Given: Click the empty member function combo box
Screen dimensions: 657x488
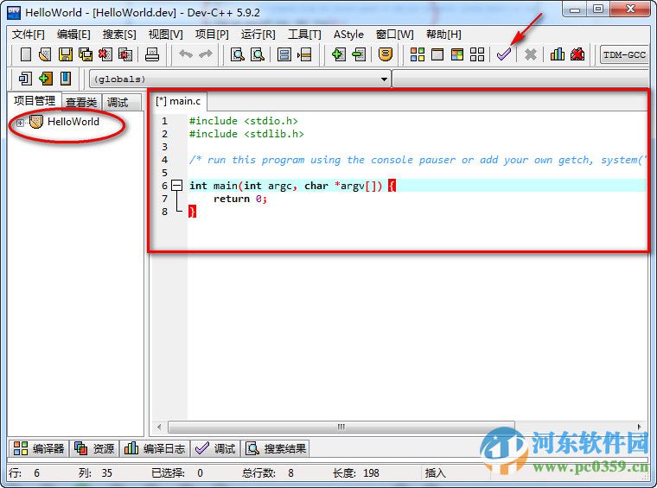Looking at the screenshot, I should 520,79.
